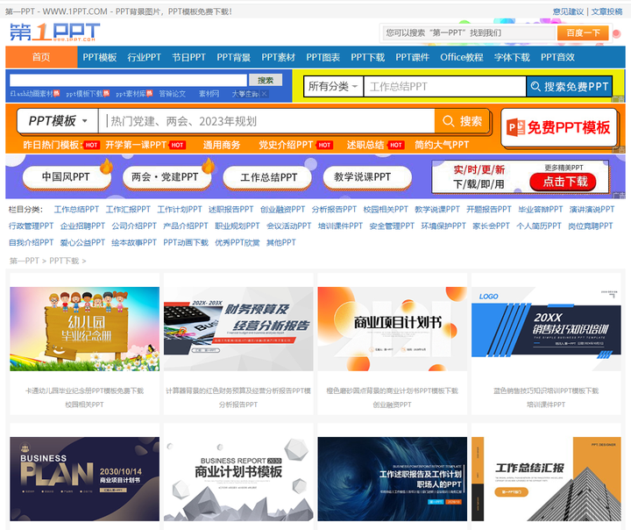Click the pink circle icon beside 百度一下
Screen dimensions: 631x530
pos(616,33)
